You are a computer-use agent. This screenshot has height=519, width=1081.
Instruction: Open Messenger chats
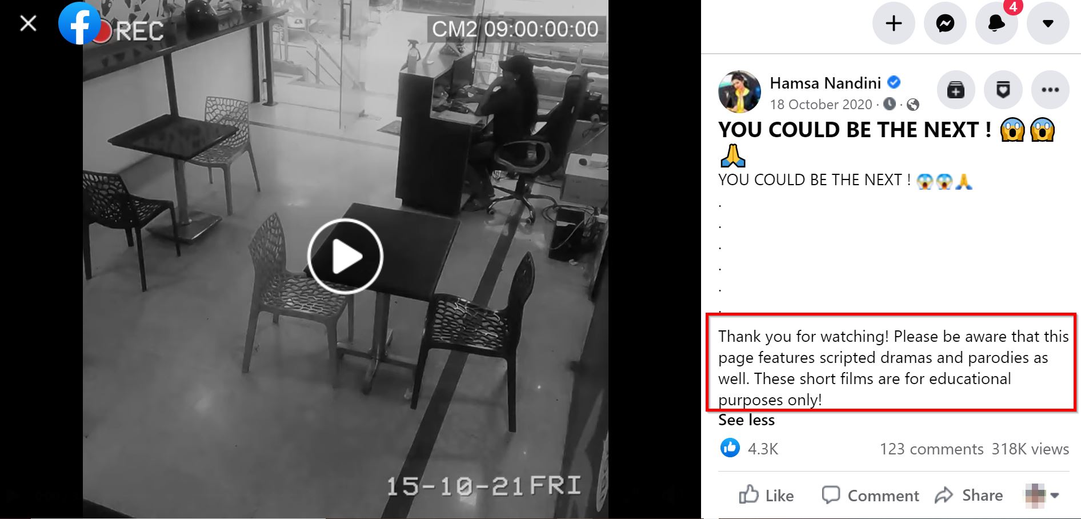tap(945, 23)
